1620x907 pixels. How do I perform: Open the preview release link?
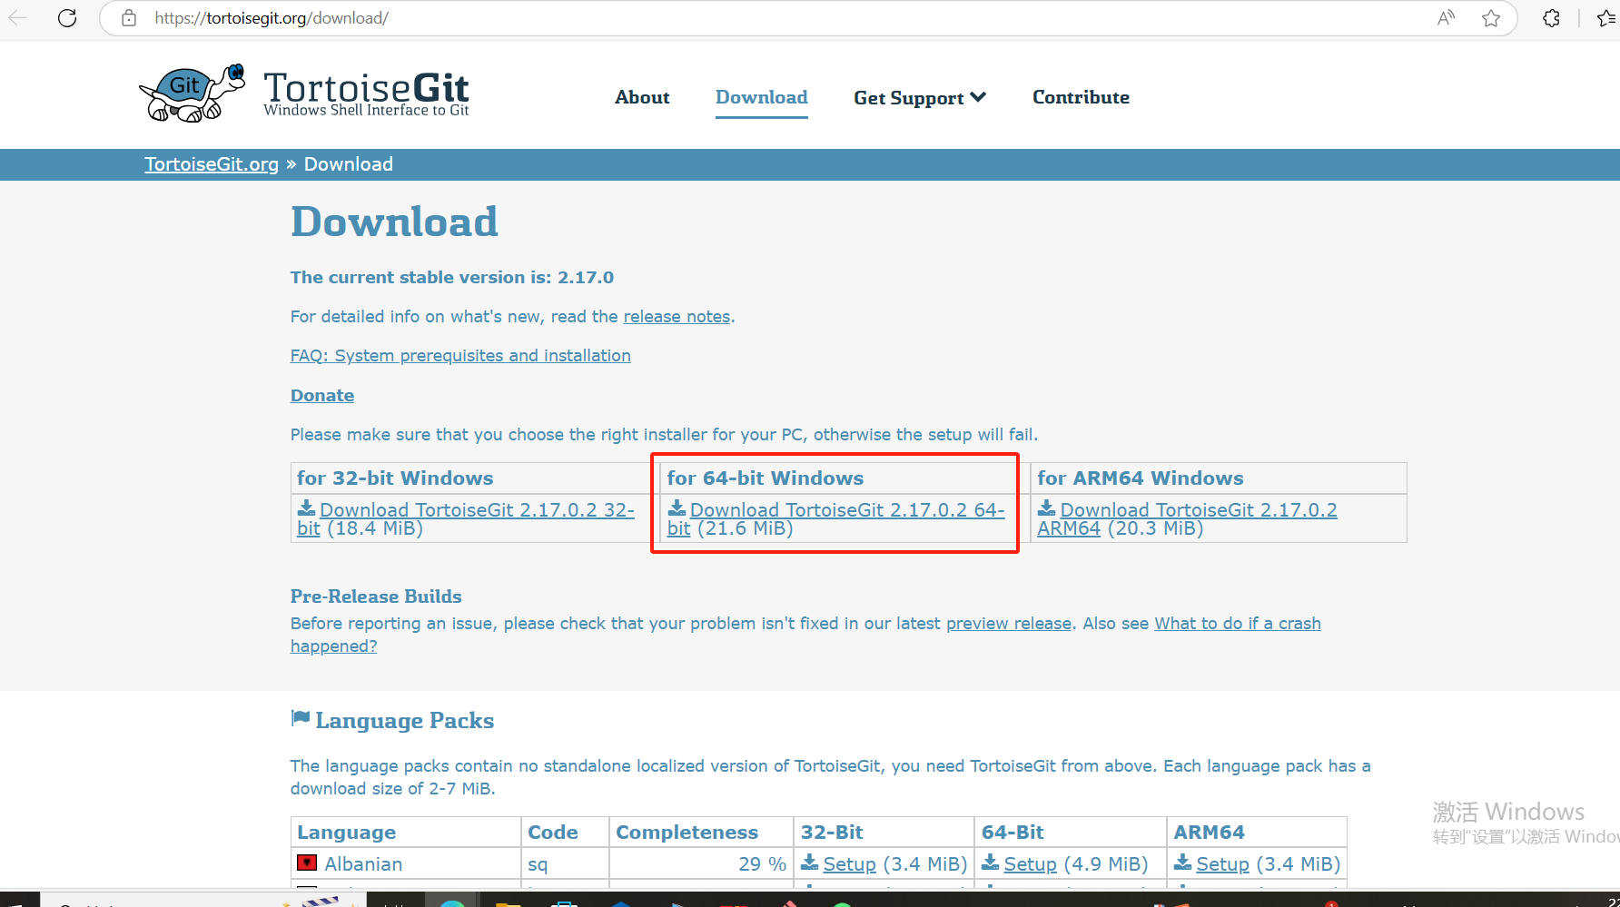pyautogui.click(x=1009, y=624)
